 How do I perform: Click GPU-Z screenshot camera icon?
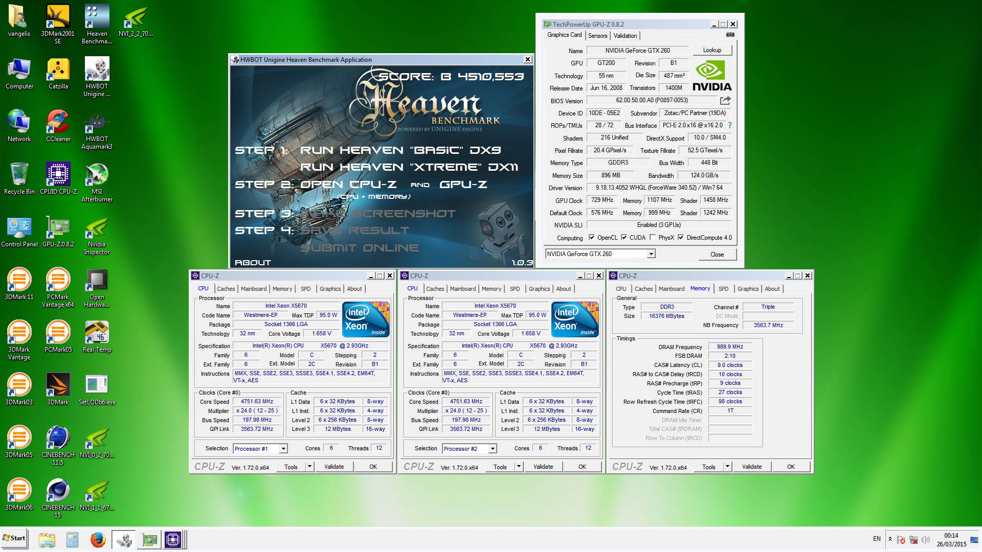tap(730, 35)
